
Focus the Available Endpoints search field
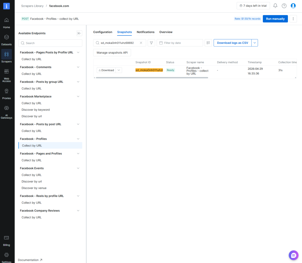(x=50, y=43)
